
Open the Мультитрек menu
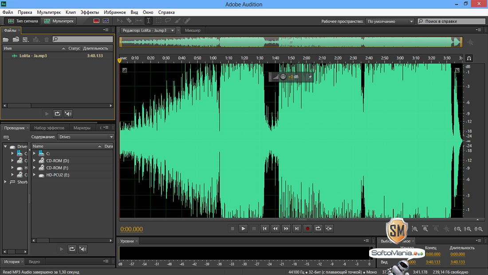point(49,12)
